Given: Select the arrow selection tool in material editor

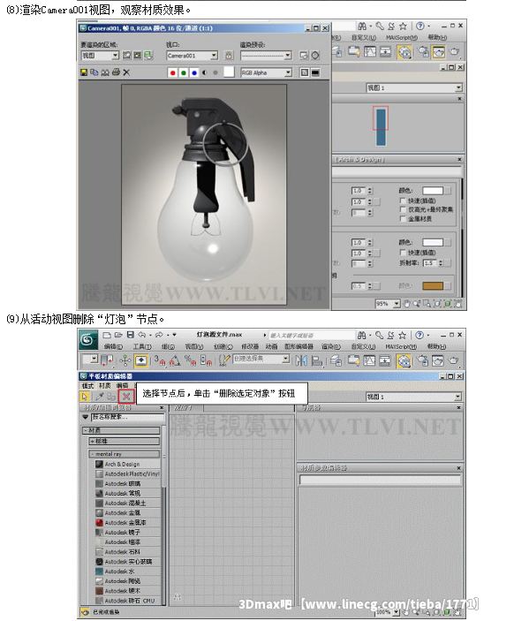Looking at the screenshot, I should pyautogui.click(x=85, y=397).
